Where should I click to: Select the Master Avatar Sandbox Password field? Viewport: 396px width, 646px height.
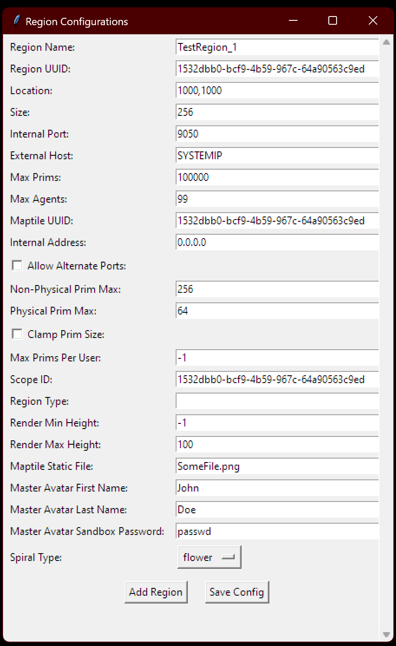[278, 531]
